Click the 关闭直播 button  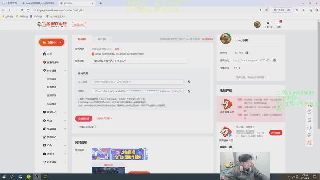[x=84, y=118]
